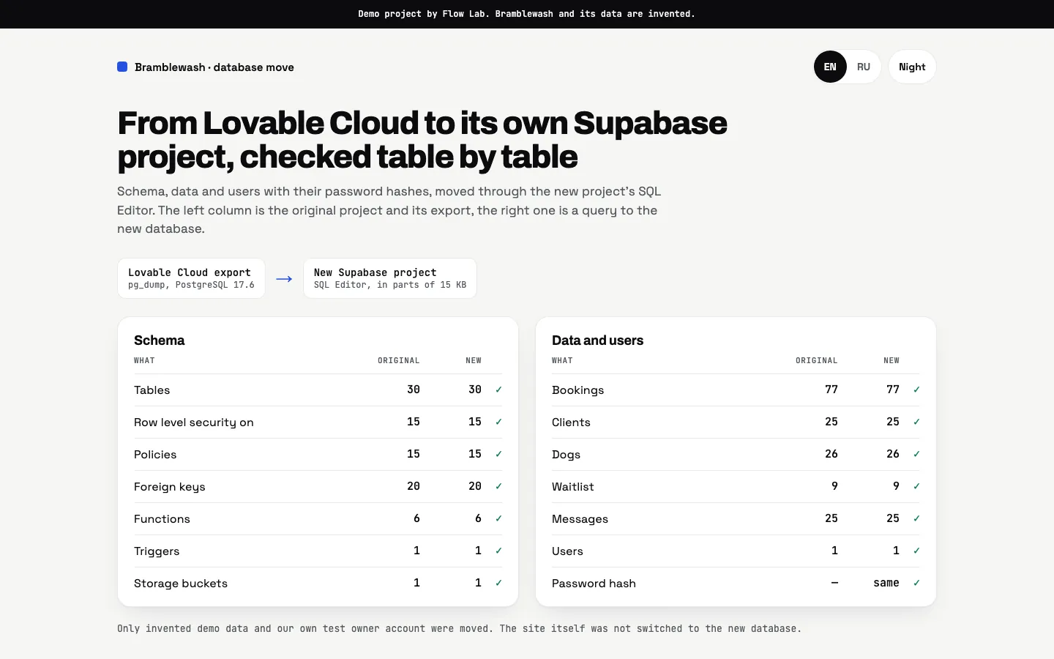Viewport: 1054px width, 659px height.
Task: Click the Foreign keys label
Action: (x=169, y=487)
